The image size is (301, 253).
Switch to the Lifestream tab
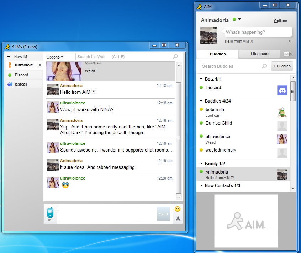click(x=260, y=54)
